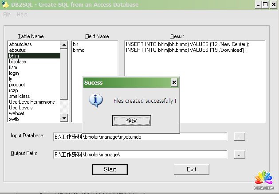Click the Output Path text field
This screenshot has height=194, width=279.
tap(140, 155)
